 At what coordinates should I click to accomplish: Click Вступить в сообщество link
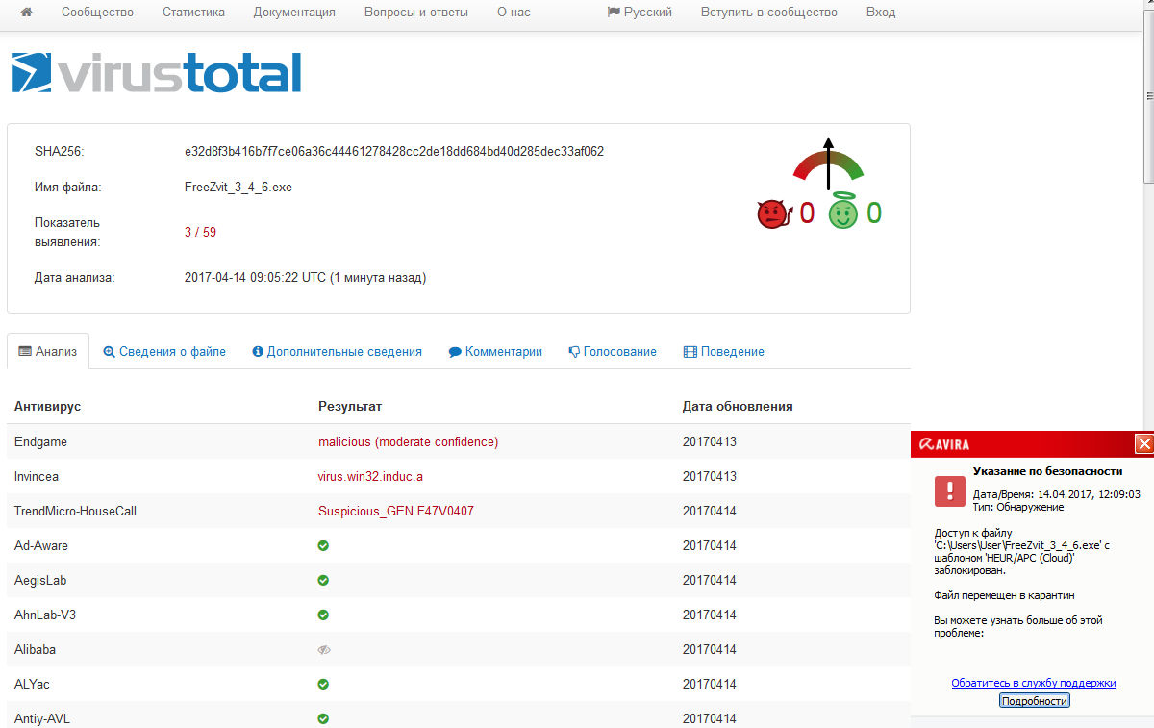[768, 13]
